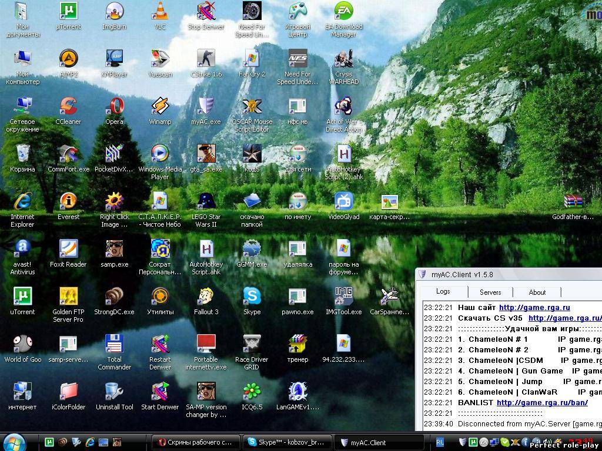Follow the first http://game.rga.ru link
Screen dimensions: 602x451
pos(534,308)
